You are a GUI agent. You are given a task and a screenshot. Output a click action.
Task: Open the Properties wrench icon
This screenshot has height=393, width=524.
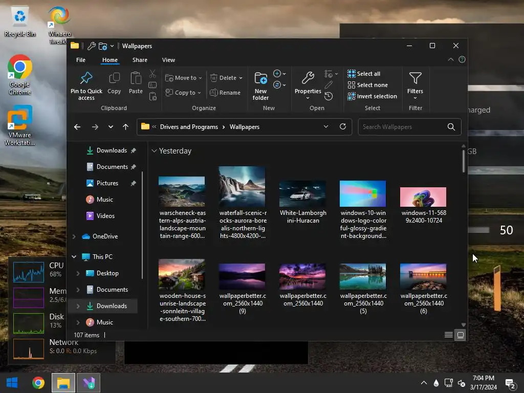click(x=308, y=78)
